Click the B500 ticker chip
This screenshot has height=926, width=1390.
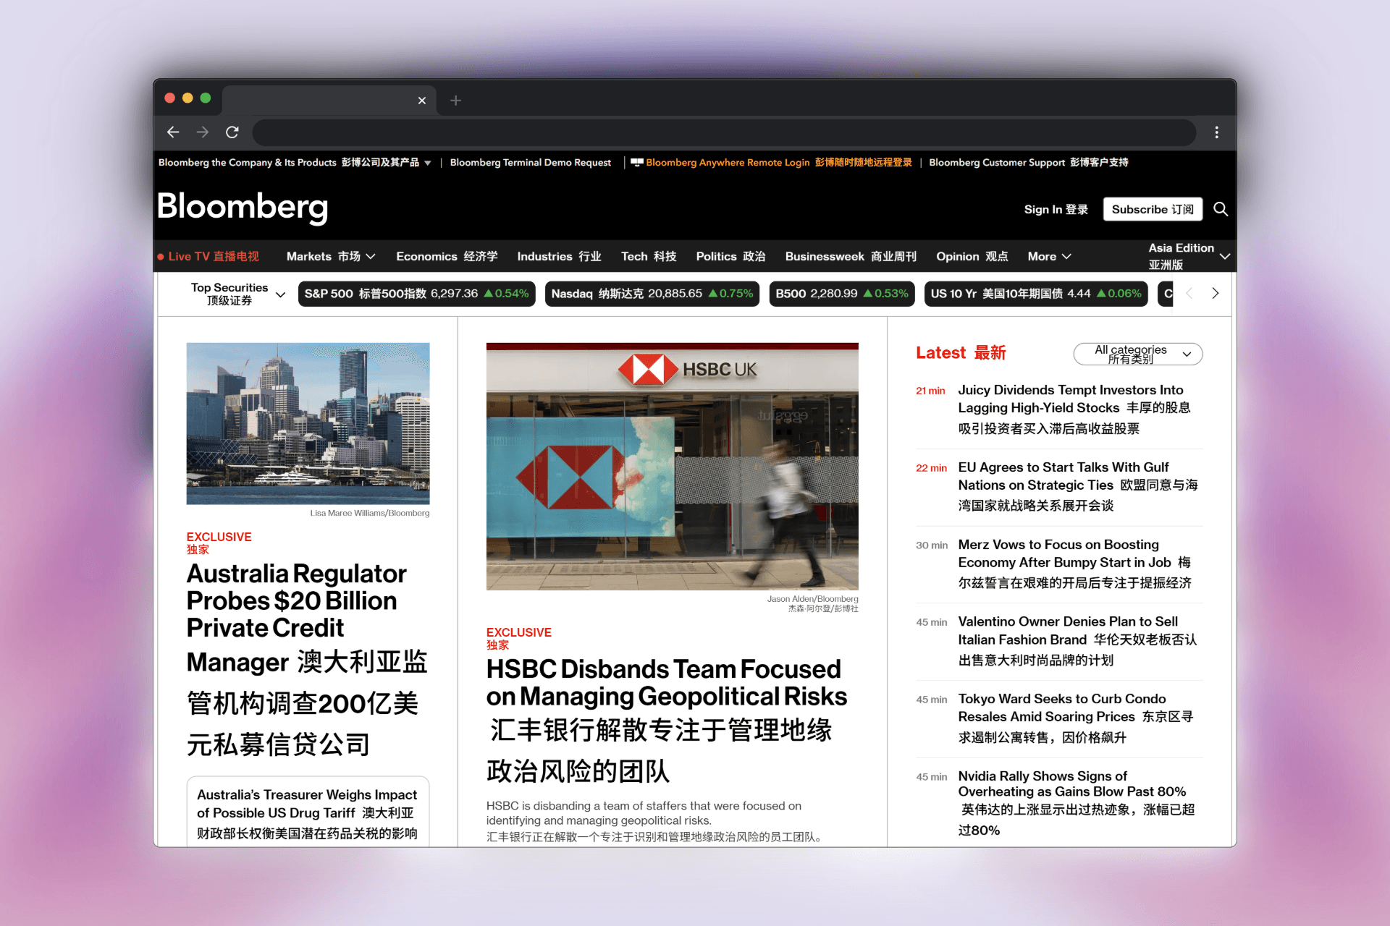(841, 294)
